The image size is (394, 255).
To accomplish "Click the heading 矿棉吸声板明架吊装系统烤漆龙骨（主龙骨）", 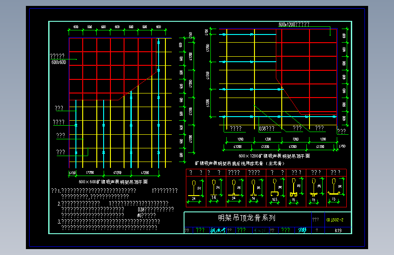I will (239, 163).
